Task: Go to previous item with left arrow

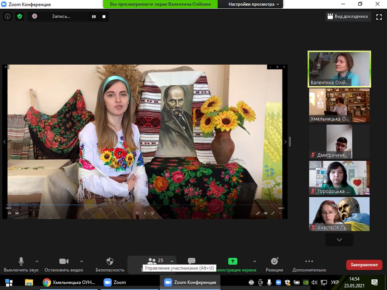Action: coord(5,142)
